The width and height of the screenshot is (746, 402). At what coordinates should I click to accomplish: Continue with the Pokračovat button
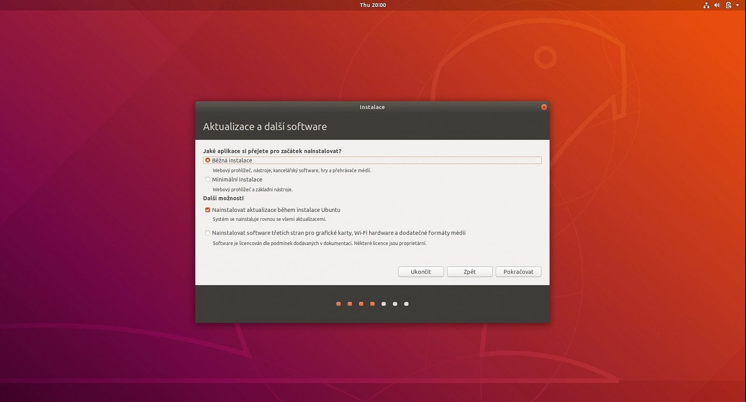tap(518, 272)
